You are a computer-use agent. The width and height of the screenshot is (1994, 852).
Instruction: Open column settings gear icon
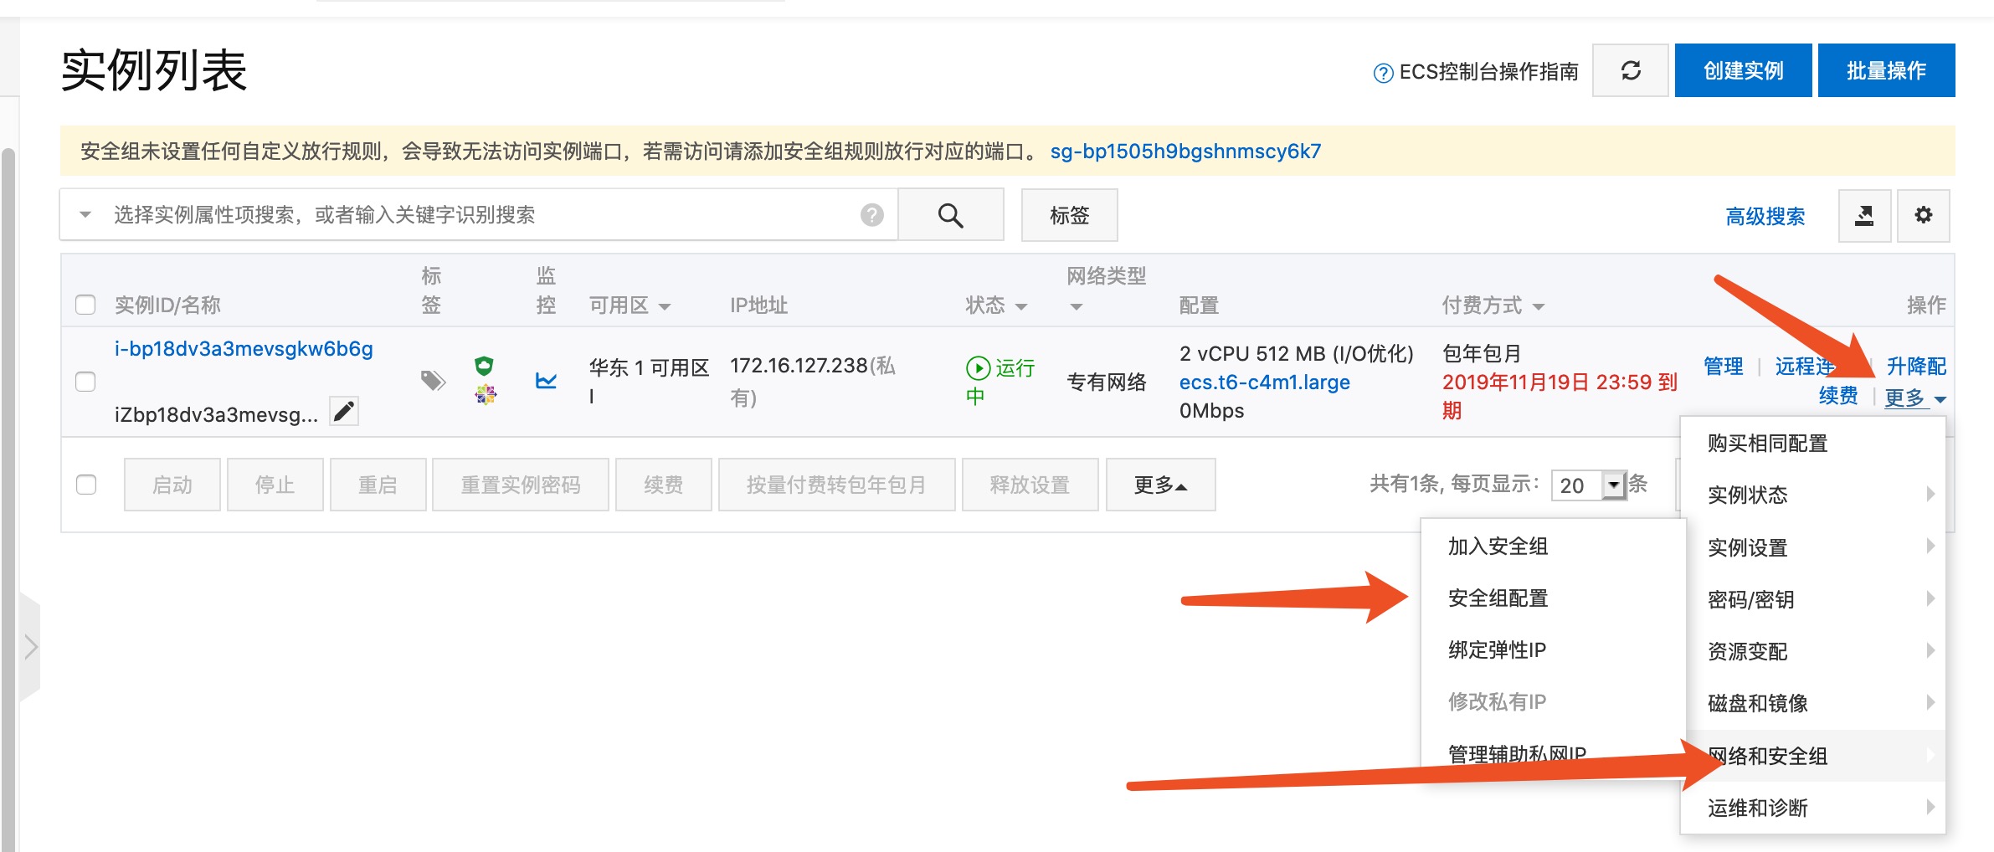[1923, 216]
